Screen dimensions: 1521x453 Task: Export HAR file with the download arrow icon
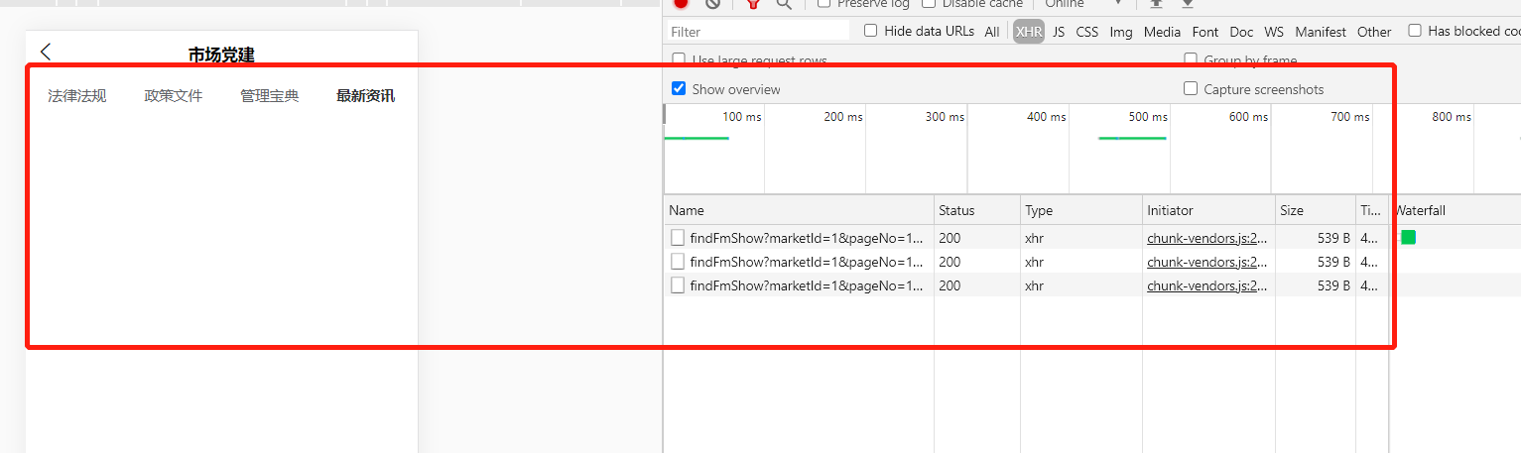(1187, 4)
